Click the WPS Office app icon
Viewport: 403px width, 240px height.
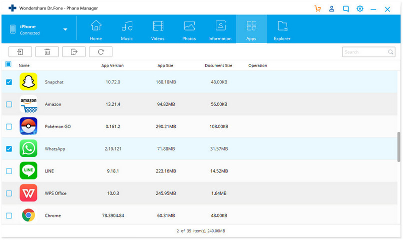[28, 193]
